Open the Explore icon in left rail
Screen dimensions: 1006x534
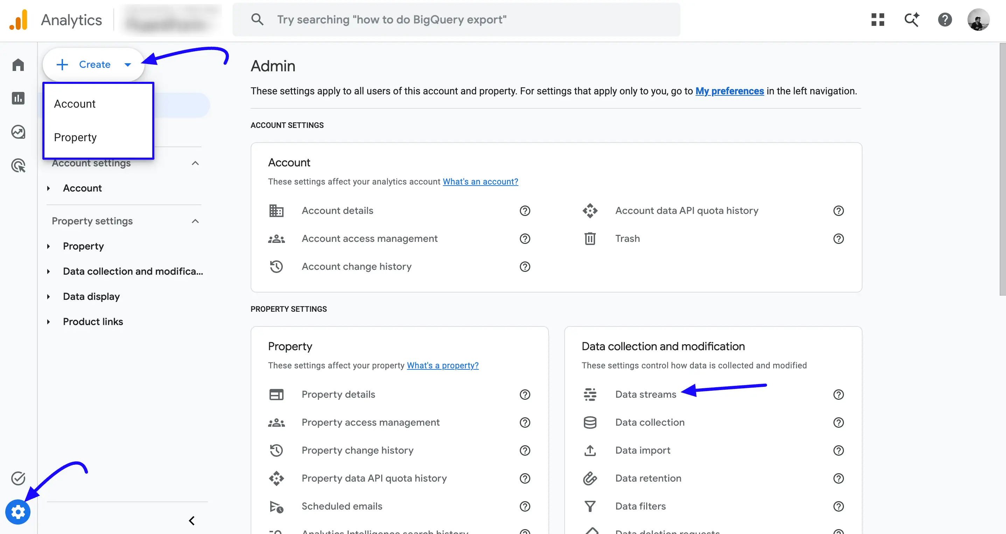point(18,132)
